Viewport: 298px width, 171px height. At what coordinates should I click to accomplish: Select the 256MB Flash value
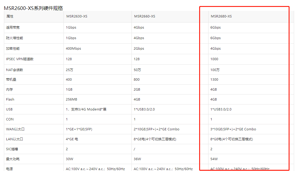(x=71, y=99)
